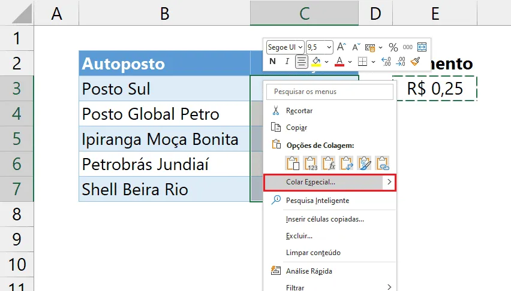511x291 pixels.
Task: Open the fill color dropdown arrow
Action: click(x=326, y=62)
